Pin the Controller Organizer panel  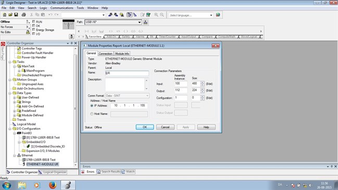(71, 43)
